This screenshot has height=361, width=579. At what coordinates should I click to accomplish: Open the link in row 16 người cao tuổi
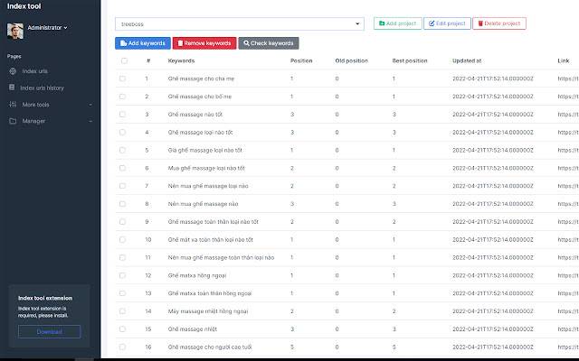click(568, 347)
